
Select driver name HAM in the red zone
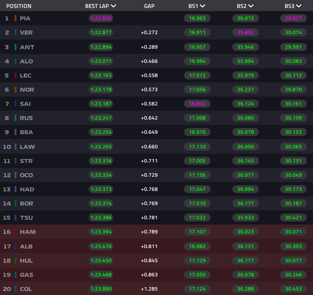(27, 232)
